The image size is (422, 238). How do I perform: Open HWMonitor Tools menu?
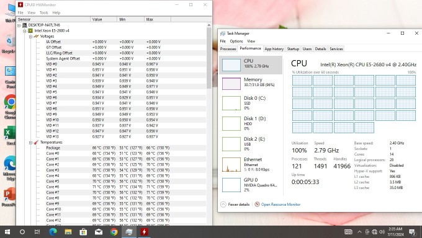[43, 12]
